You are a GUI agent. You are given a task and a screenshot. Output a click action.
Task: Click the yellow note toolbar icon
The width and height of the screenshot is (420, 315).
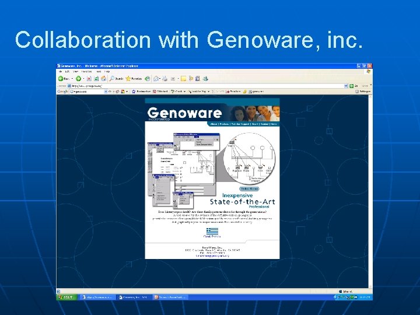pos(183,79)
